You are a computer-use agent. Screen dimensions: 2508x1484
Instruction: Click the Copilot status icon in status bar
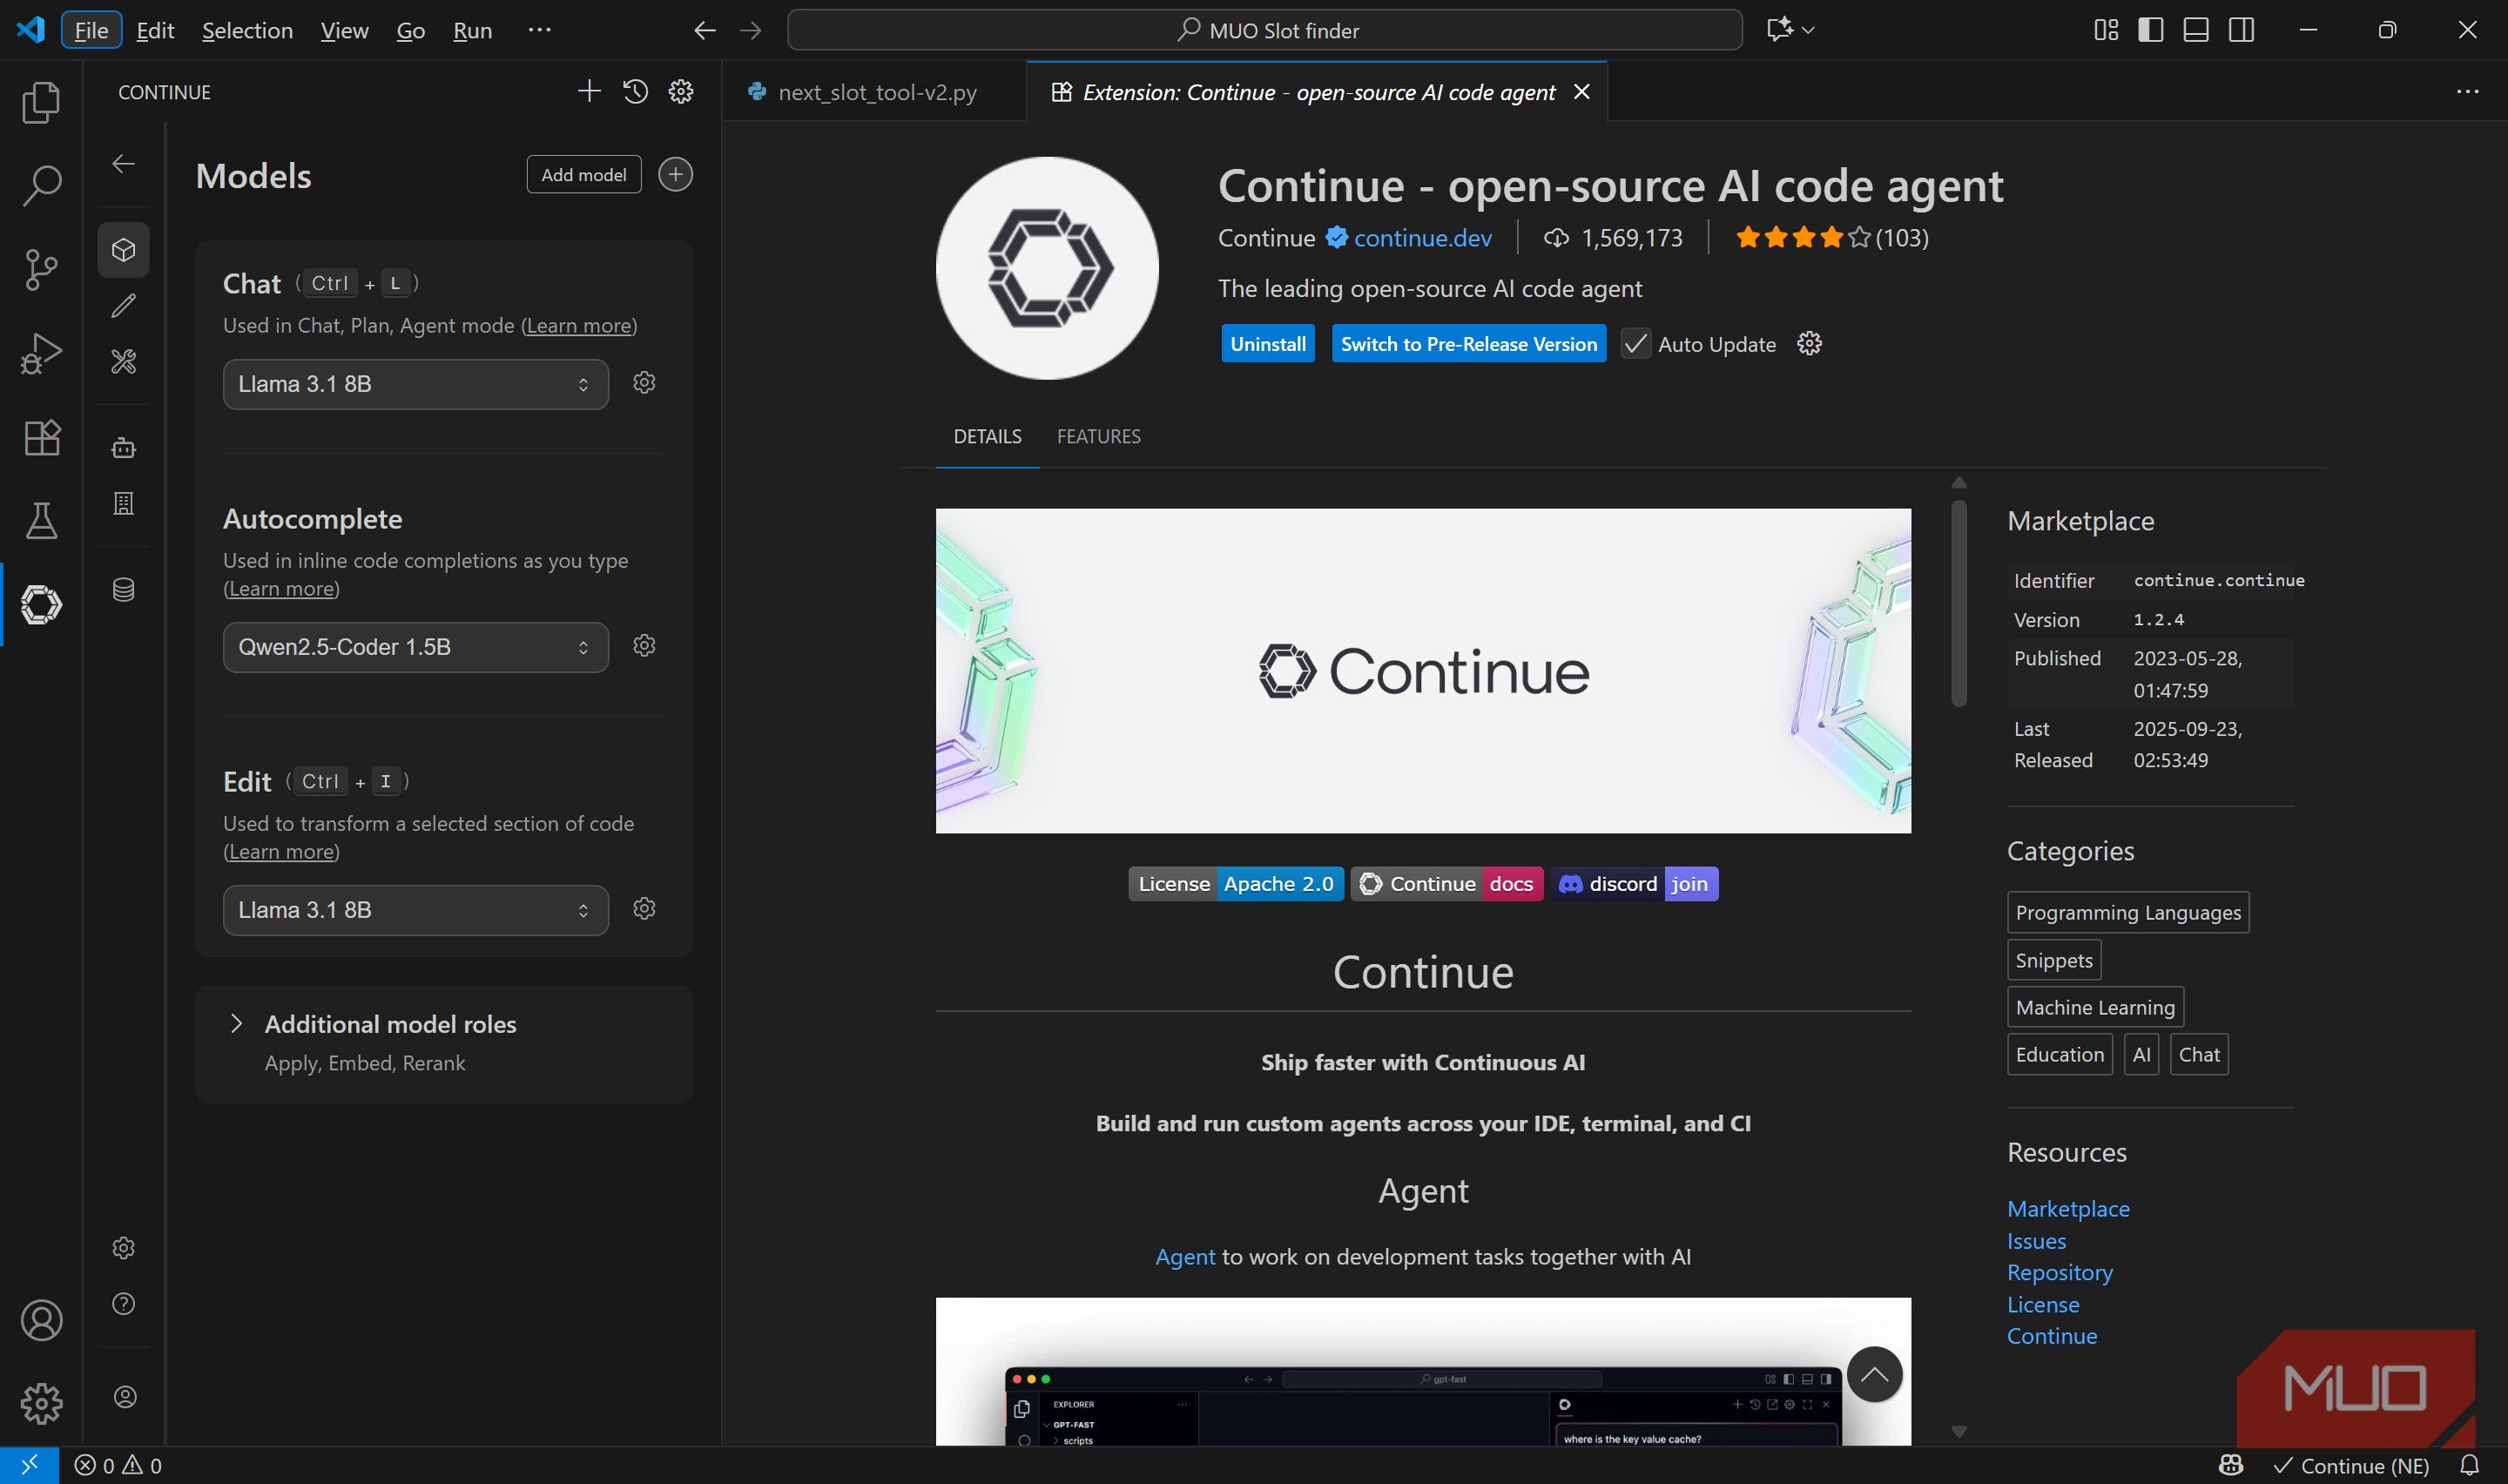(x=2231, y=1465)
